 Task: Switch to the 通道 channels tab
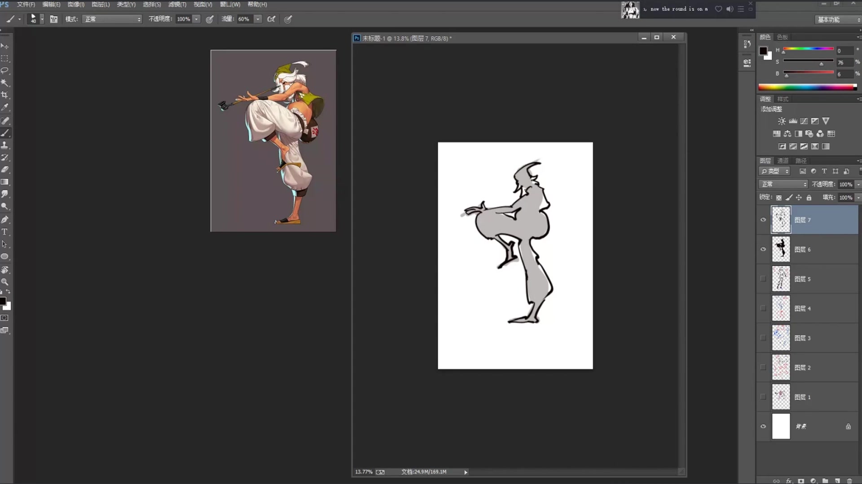click(783, 160)
